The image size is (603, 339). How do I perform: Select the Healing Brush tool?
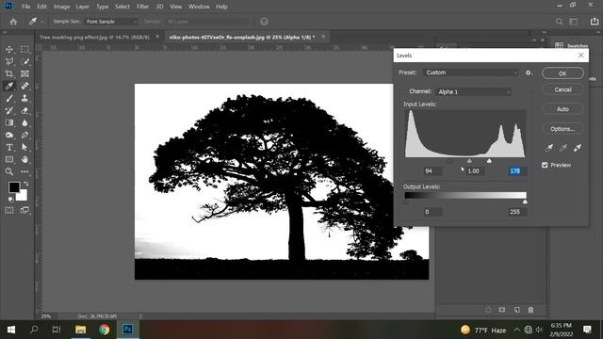24,86
